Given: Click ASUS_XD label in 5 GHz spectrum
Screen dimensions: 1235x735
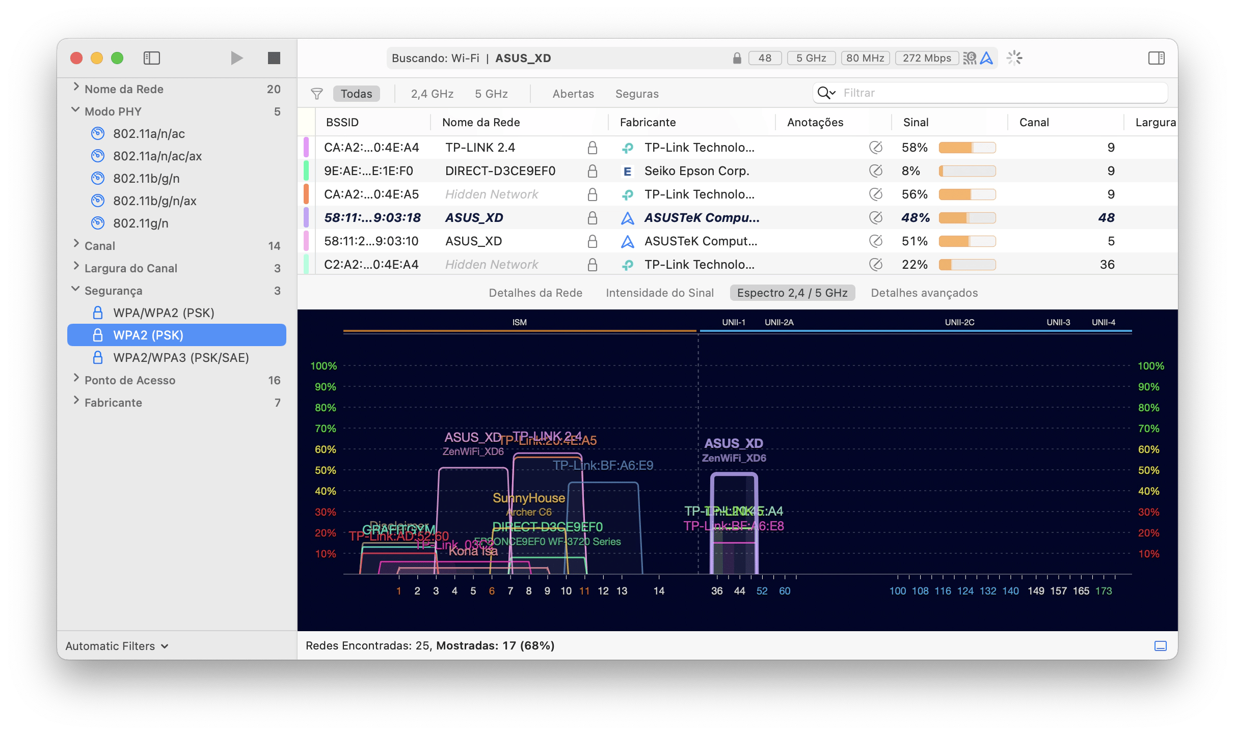Looking at the screenshot, I should click(734, 443).
